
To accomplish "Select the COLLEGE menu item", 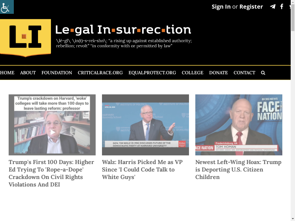I will tap(192, 73).
